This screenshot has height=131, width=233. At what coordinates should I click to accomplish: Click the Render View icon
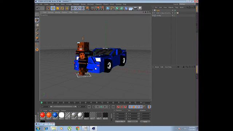[x=92, y=8]
